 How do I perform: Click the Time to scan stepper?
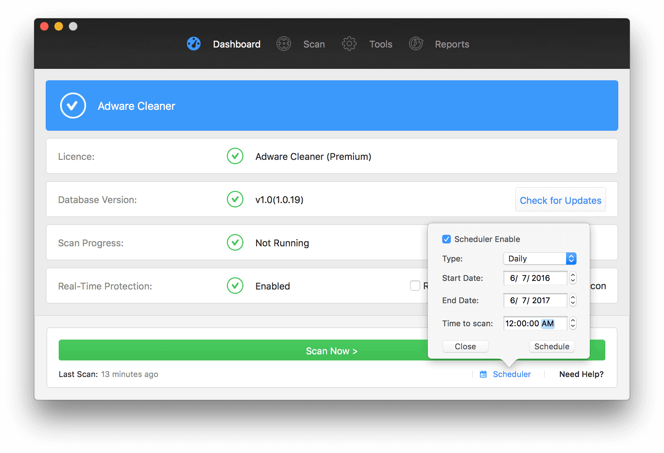pyautogui.click(x=573, y=323)
